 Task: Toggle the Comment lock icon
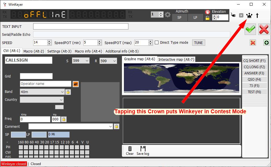(117, 126)
